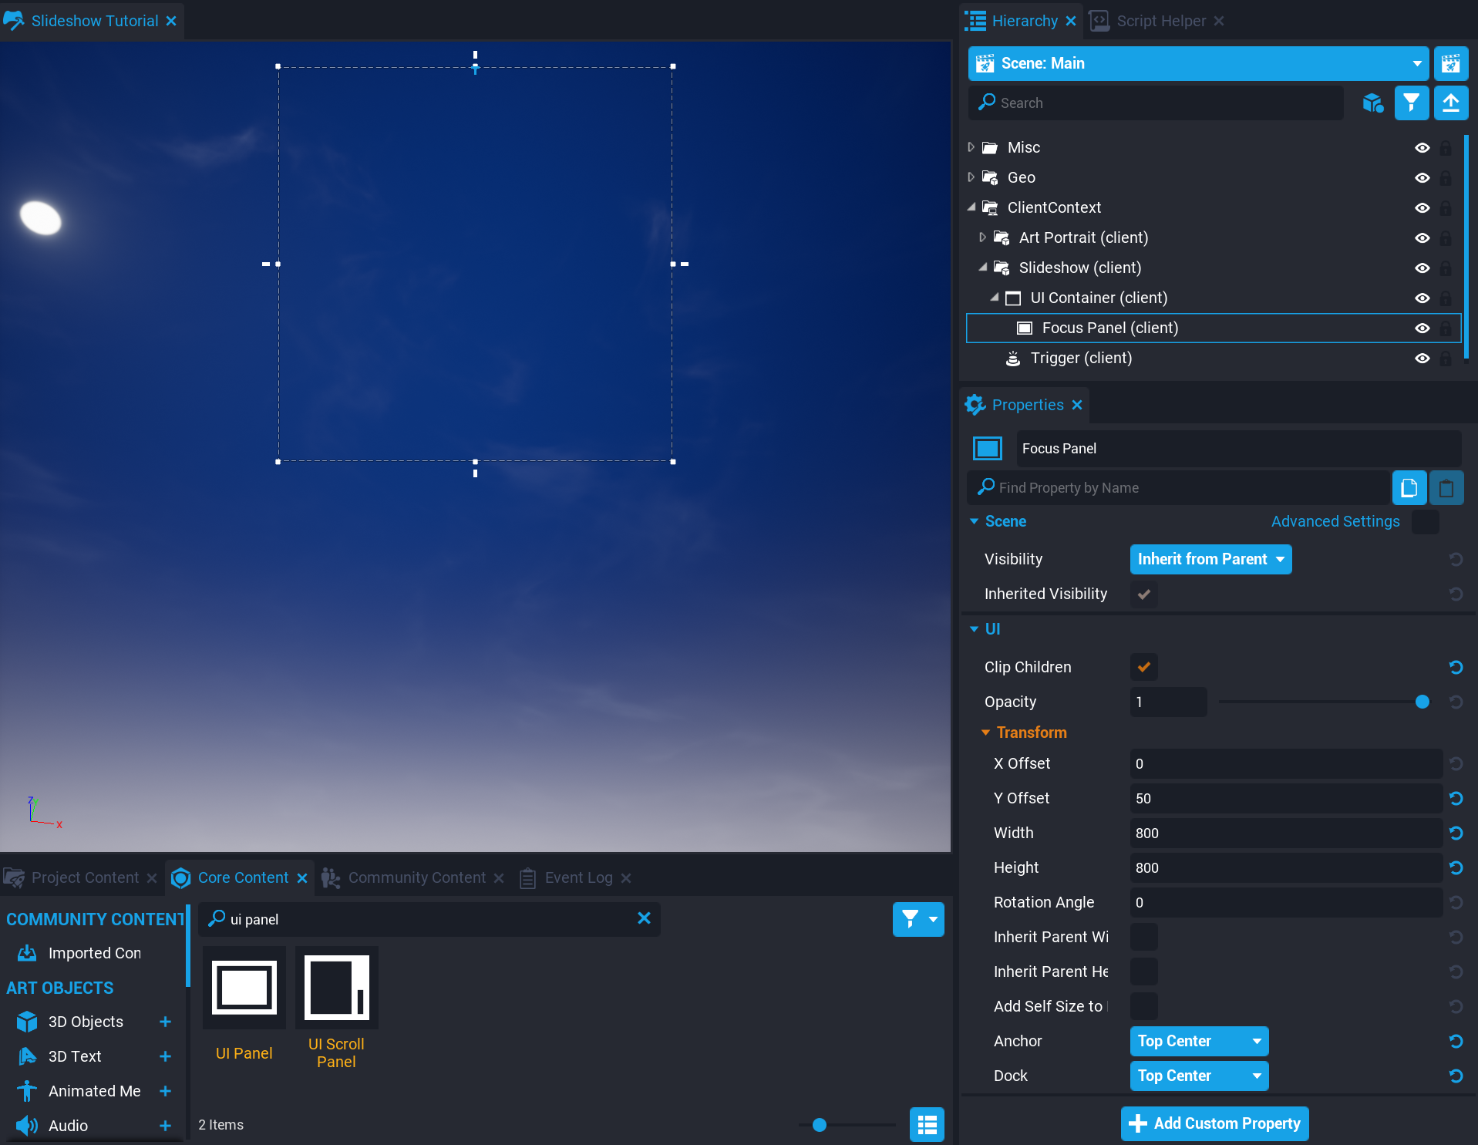
Task: Click the scene manager clapperboard icon
Action: point(1450,63)
